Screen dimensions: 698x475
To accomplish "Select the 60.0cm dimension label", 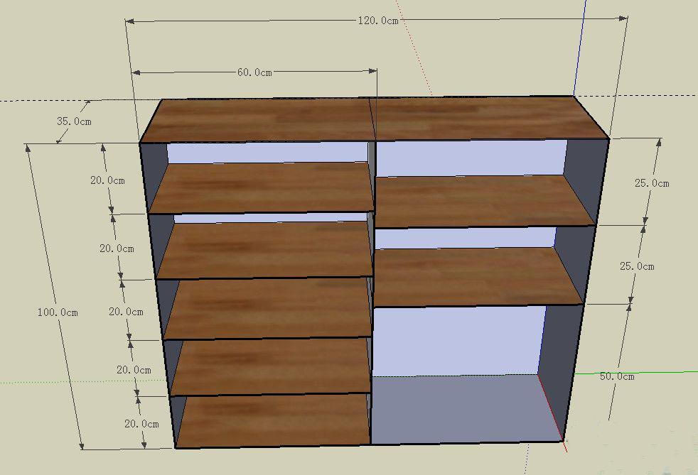I will (x=254, y=72).
